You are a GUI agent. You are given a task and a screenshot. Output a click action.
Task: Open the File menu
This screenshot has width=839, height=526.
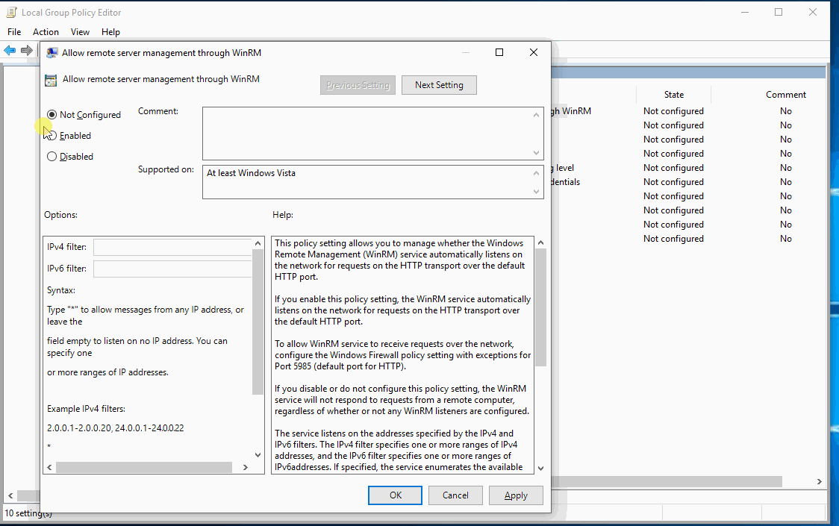(13, 32)
